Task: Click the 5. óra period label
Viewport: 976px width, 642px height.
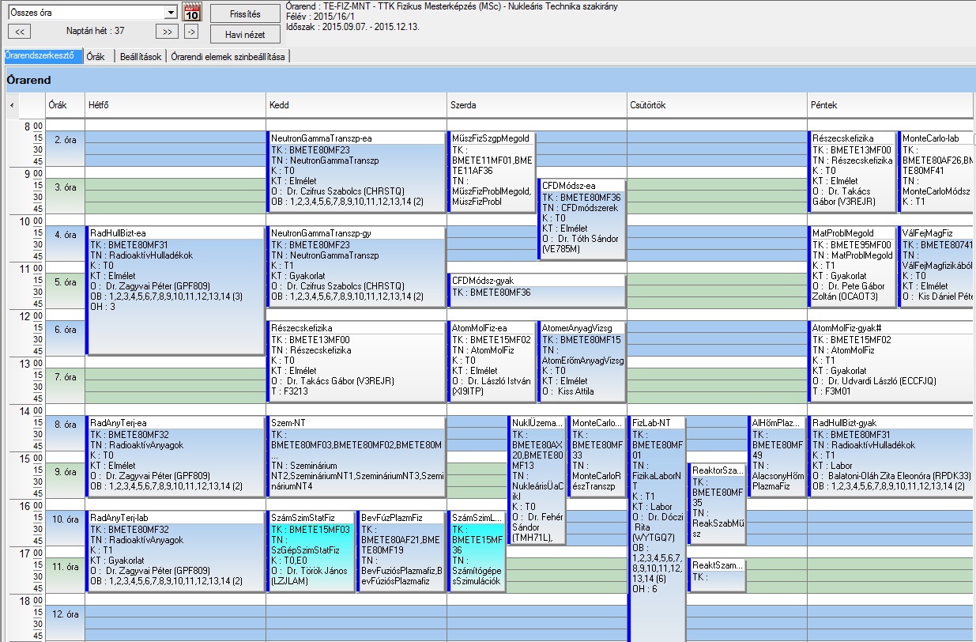Action: tap(64, 282)
